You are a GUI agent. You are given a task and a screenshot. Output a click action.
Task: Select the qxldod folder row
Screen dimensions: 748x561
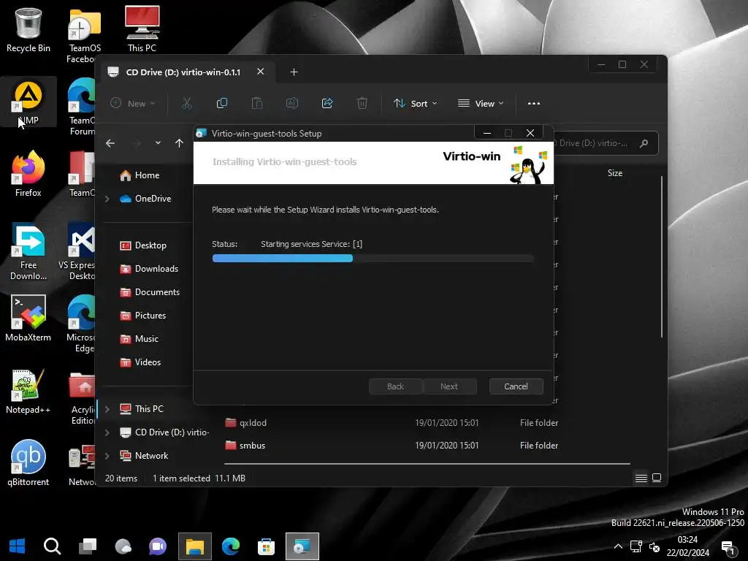tap(392, 423)
